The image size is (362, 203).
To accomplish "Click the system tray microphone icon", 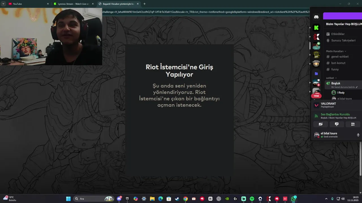I will [332, 199].
